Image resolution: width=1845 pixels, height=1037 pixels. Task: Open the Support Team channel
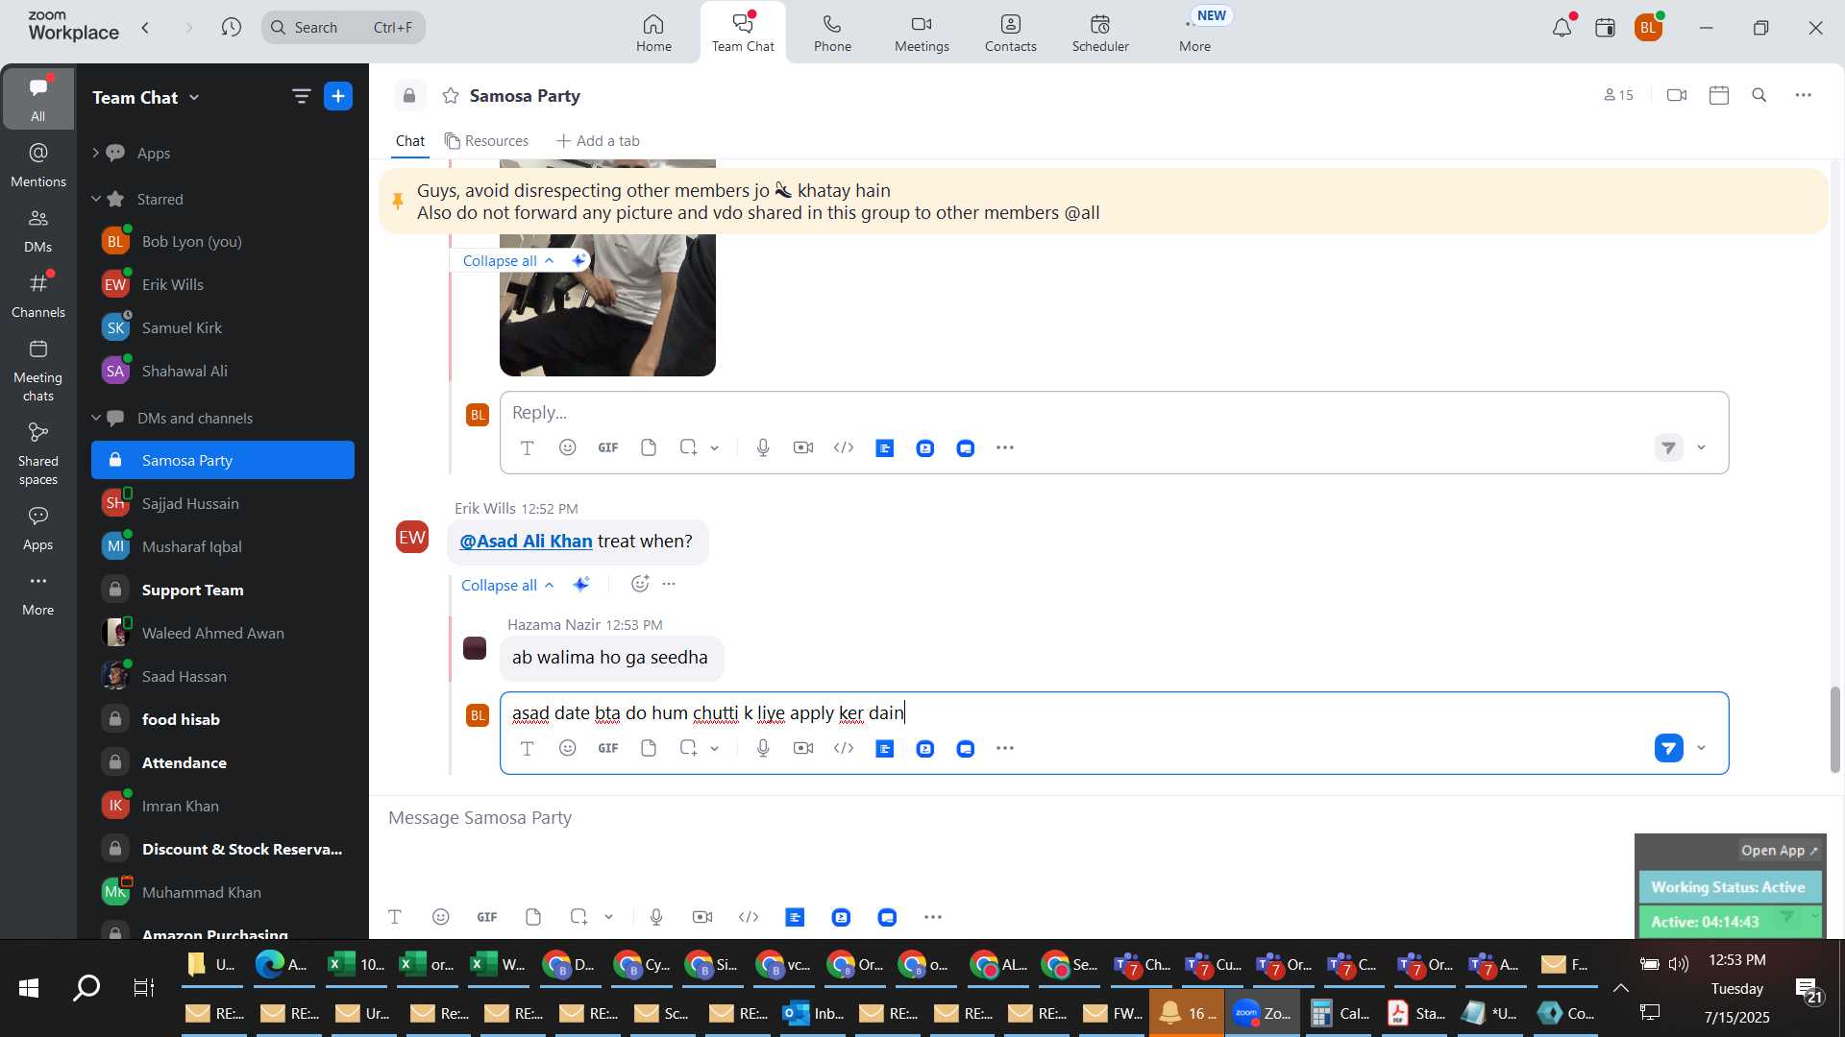223,590
